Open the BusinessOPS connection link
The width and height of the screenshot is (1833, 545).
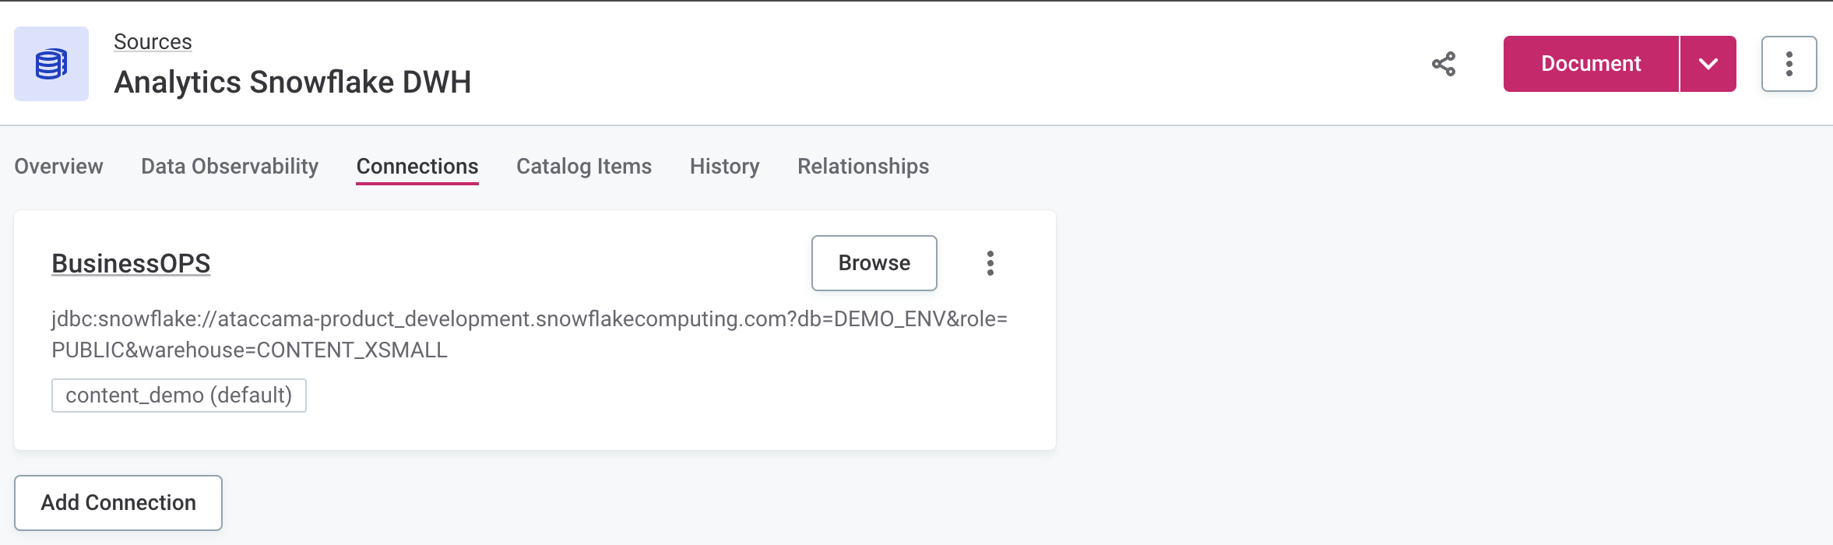(x=130, y=263)
